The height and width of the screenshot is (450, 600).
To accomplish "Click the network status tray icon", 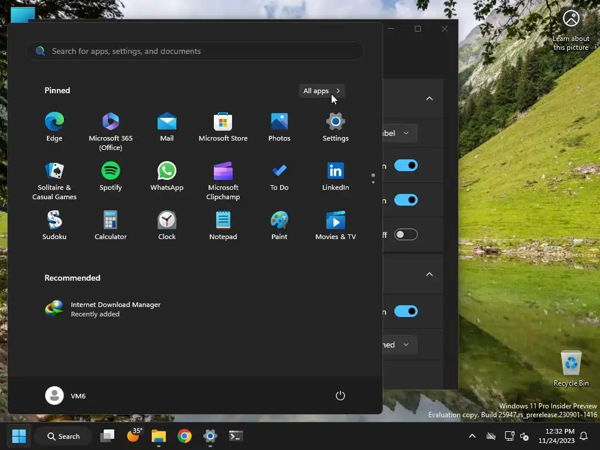I will (509, 436).
